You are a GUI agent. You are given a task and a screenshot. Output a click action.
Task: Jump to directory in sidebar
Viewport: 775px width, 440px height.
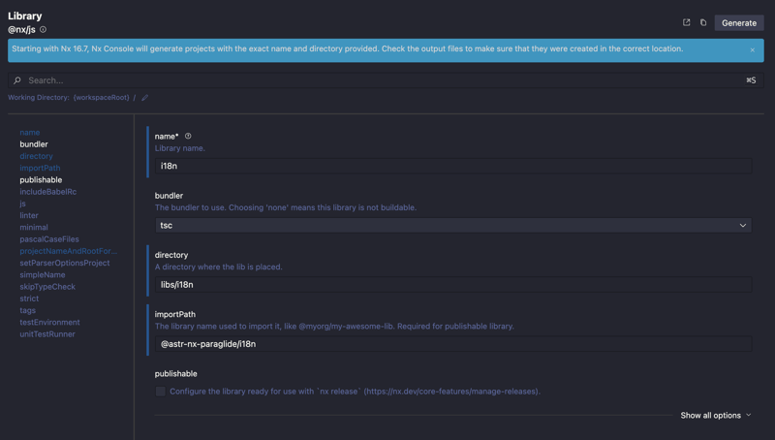pos(36,156)
